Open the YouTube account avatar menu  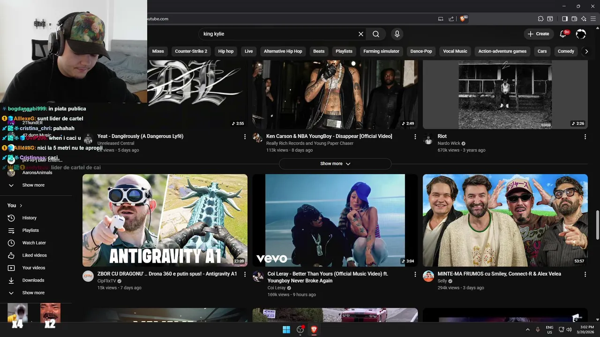pyautogui.click(x=581, y=34)
